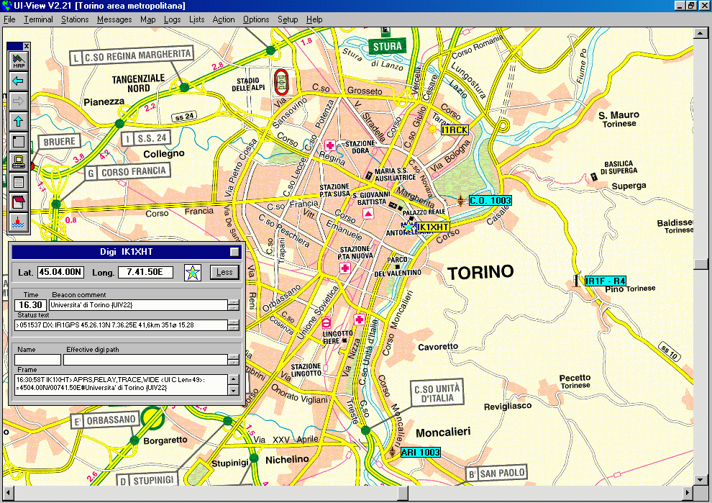The image size is (712, 503).
Task: Click the Effective digi path field
Action: pos(145,360)
